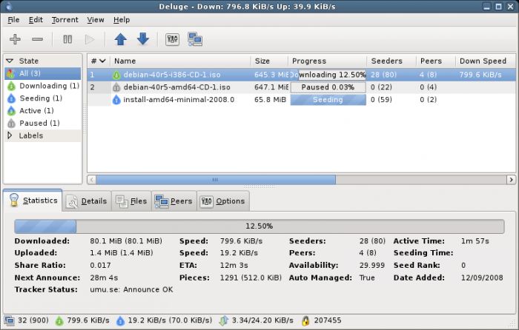Click the DHT nodes icon in status bar
The width and height of the screenshot is (519, 330).
click(x=305, y=320)
